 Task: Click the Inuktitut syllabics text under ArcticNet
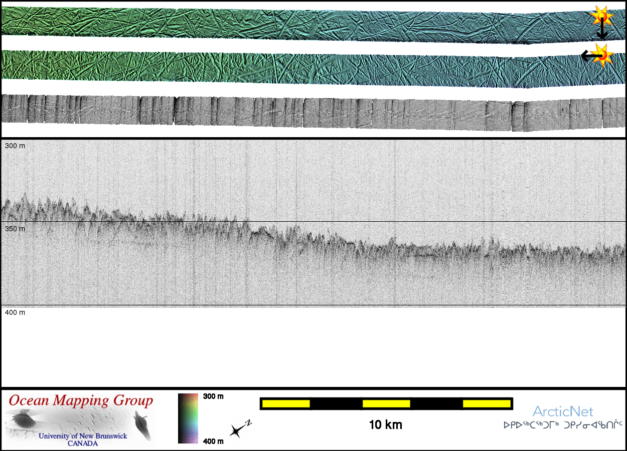click(563, 425)
